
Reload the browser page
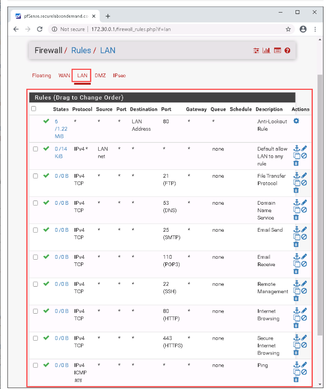tap(40, 29)
